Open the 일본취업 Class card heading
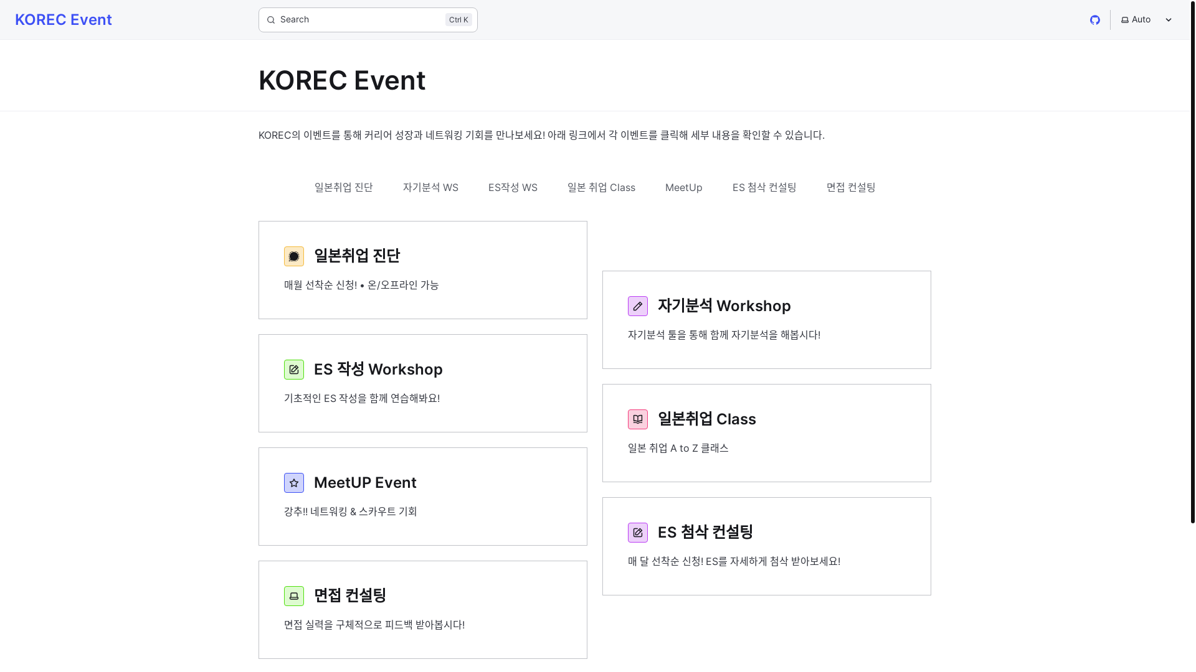Viewport: 1196px width, 672px height. (706, 419)
